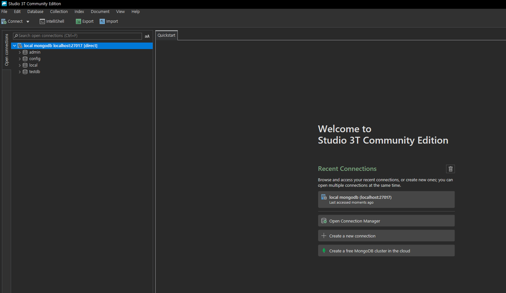Open the Database menu

35,12
